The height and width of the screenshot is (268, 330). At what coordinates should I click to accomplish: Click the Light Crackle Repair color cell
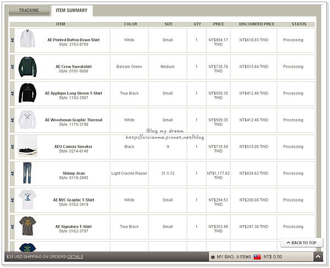[129, 173]
